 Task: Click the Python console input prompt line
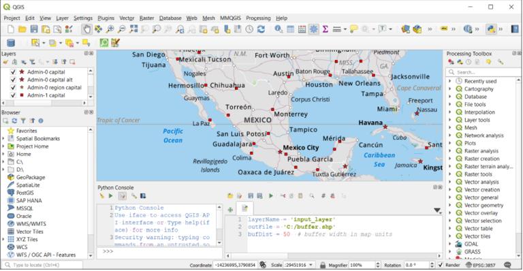(159, 252)
